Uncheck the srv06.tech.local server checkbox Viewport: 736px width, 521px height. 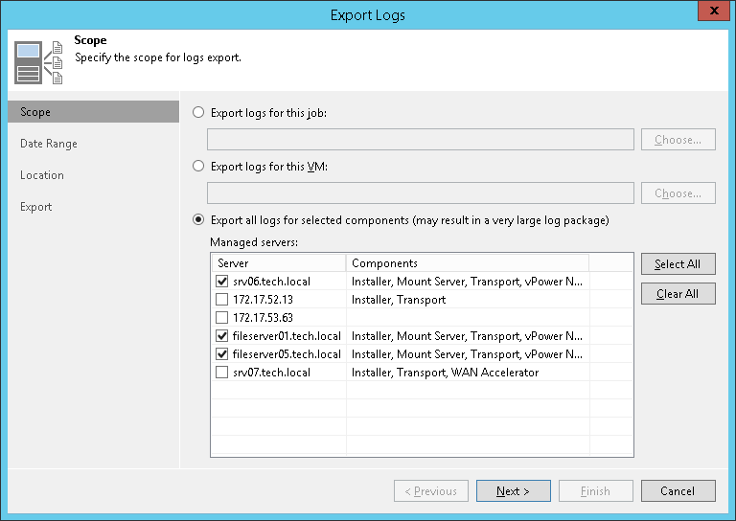point(222,282)
